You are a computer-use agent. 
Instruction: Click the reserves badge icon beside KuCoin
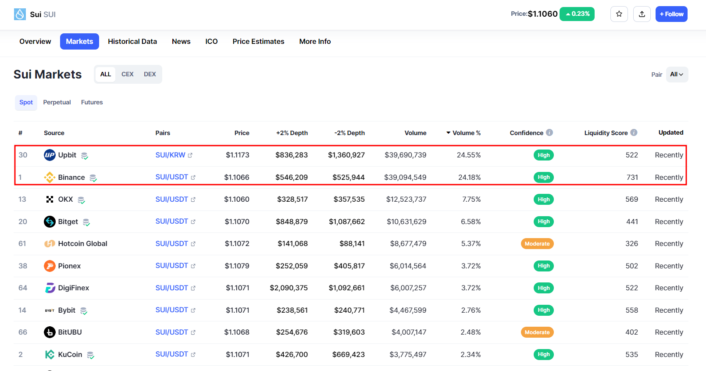[x=90, y=355]
